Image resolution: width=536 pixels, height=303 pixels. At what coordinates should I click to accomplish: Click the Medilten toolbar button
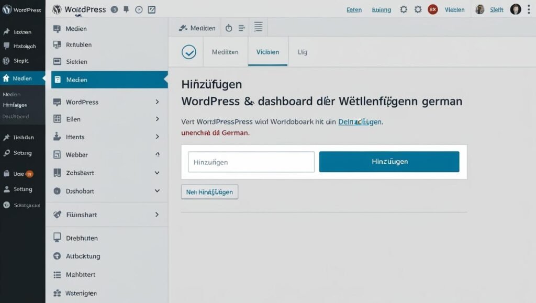(x=197, y=28)
